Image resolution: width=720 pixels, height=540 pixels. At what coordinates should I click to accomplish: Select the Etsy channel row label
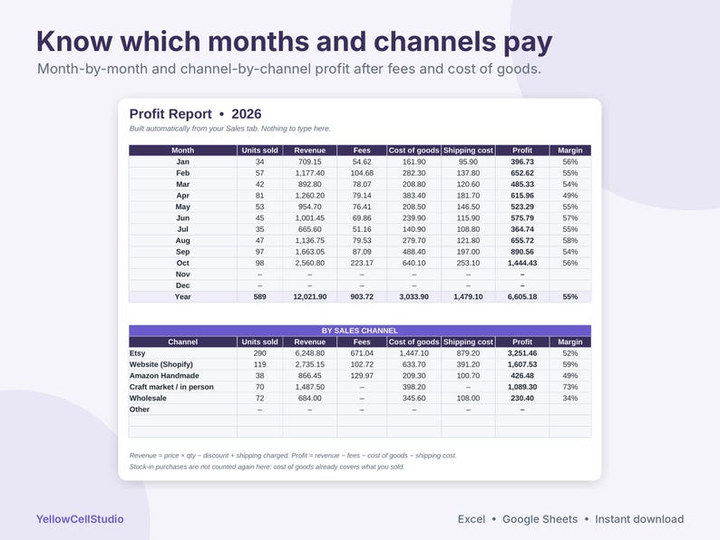click(137, 353)
